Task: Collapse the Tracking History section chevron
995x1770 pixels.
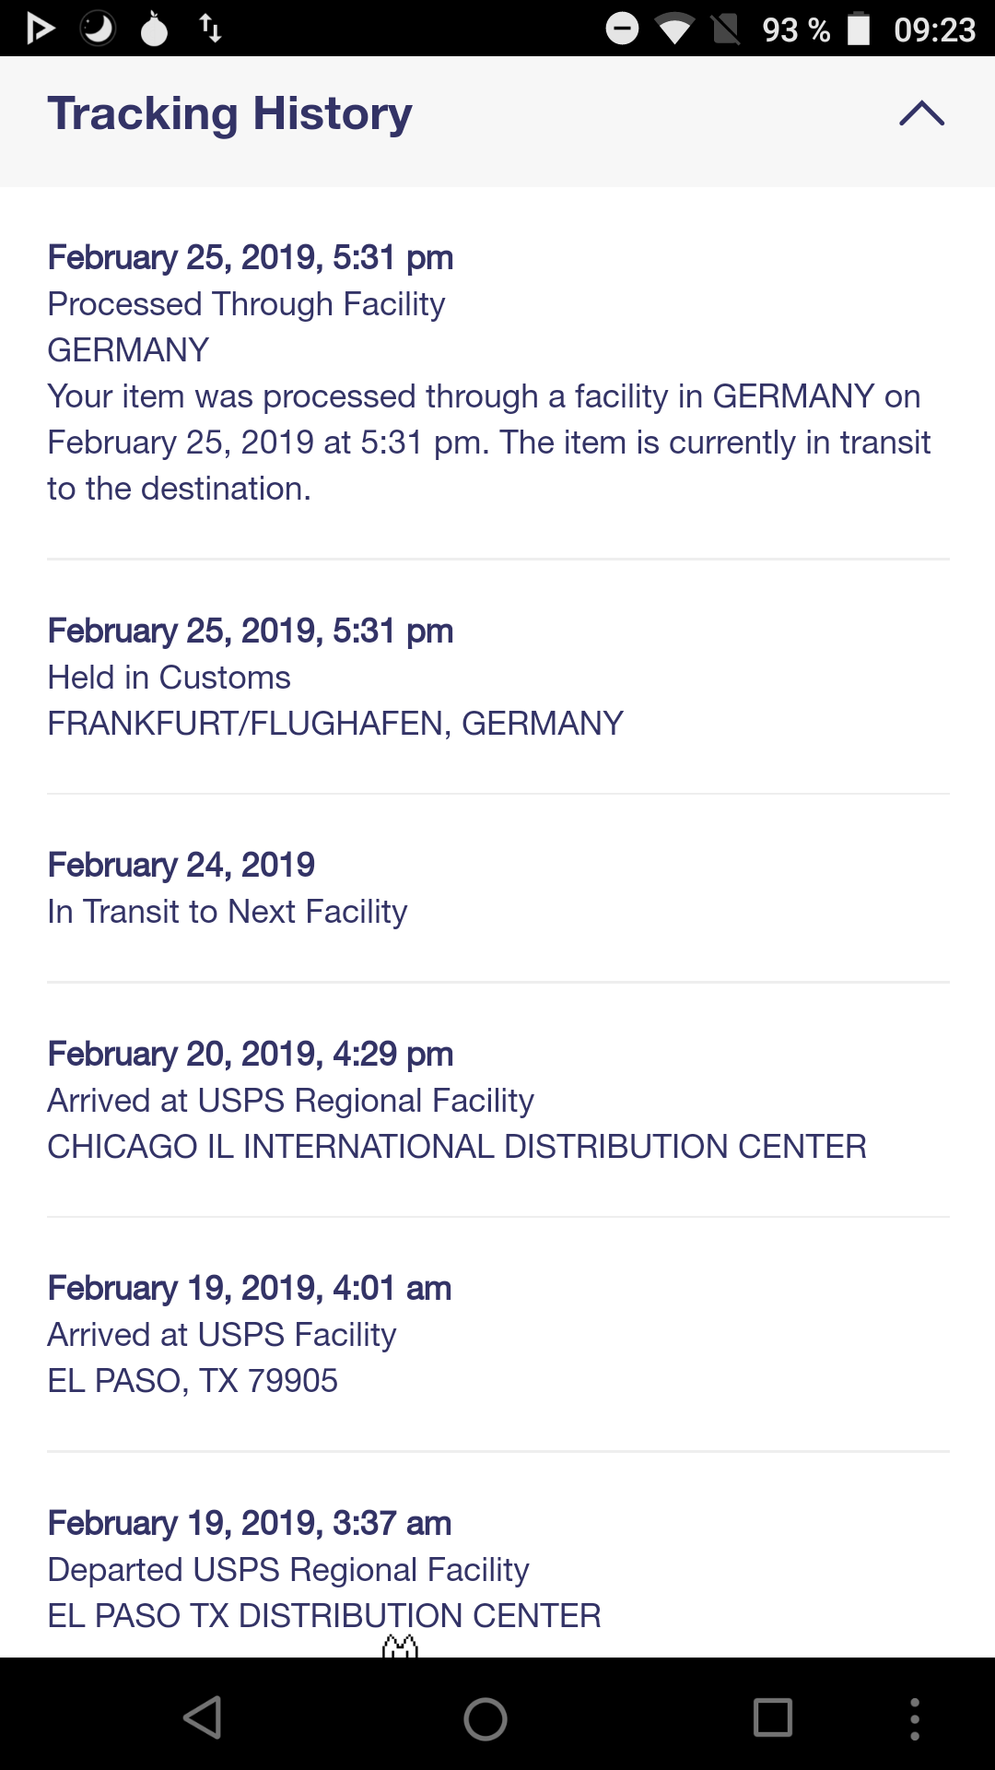Action: point(921,114)
